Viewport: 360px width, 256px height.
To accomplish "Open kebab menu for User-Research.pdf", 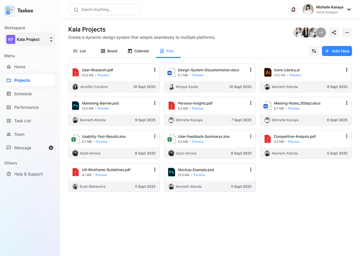I will click(155, 70).
